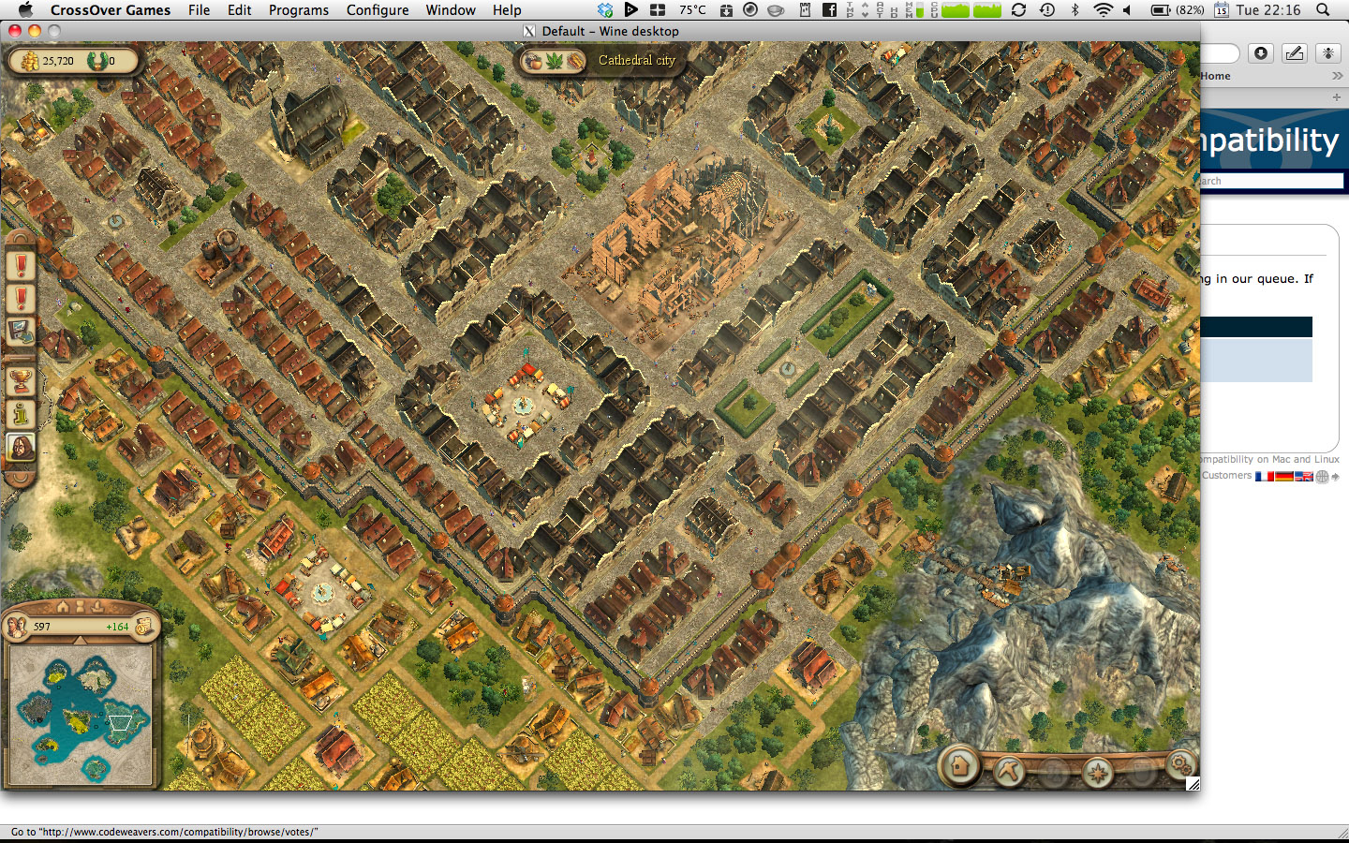Image resolution: width=1349 pixels, height=843 pixels.
Task: Click the Customers link in browser page
Action: (1226, 476)
